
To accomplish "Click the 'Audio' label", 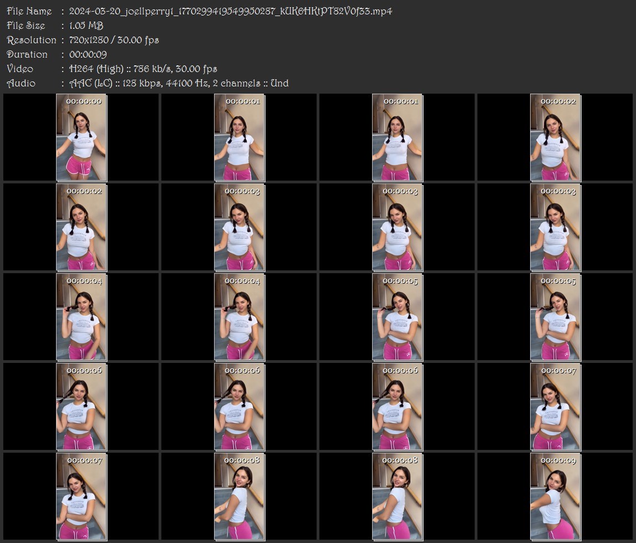I will [x=21, y=84].
